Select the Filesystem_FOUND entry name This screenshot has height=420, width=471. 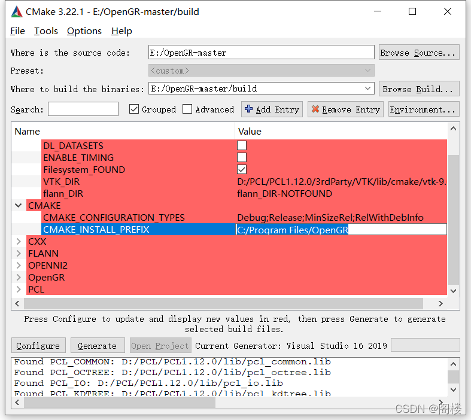pos(84,170)
